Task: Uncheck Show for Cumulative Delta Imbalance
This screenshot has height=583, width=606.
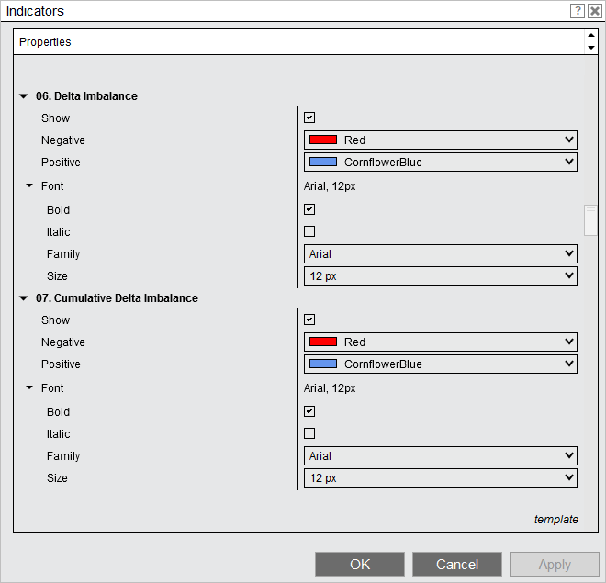Action: coord(309,320)
